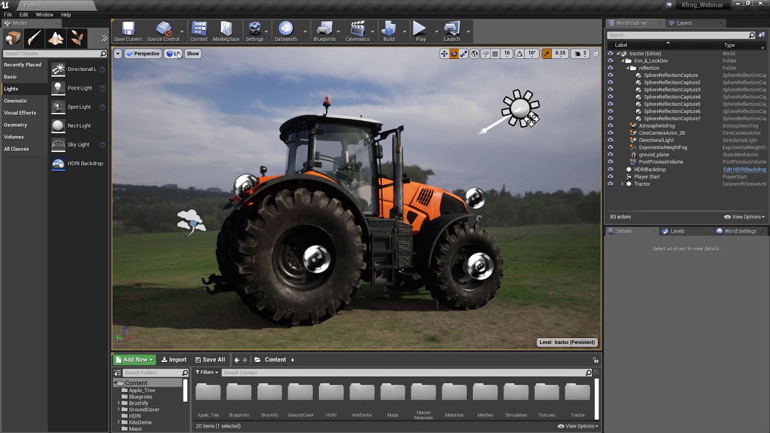Expand the Tractor actor in outliner
Image resolution: width=770 pixels, height=433 pixels.
(x=623, y=184)
